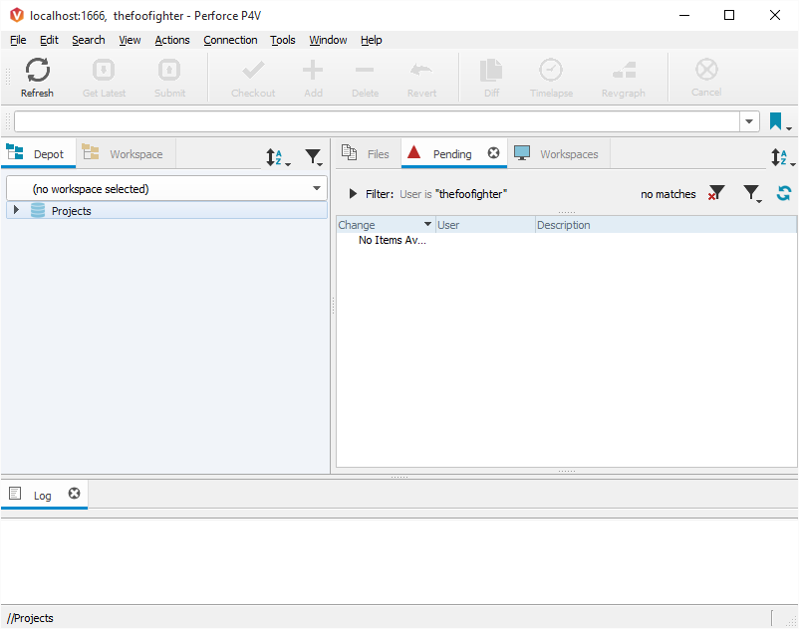Click the Add plus icon

click(x=313, y=71)
